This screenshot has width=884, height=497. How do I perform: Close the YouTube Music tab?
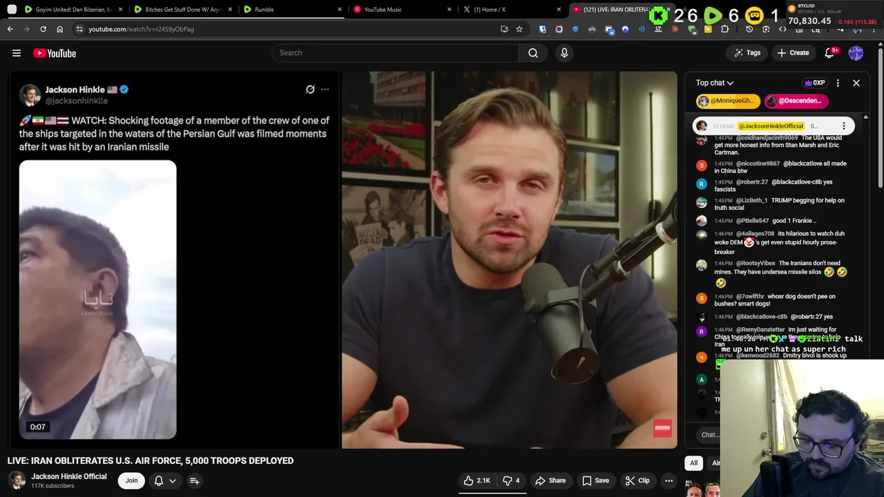[450, 10]
